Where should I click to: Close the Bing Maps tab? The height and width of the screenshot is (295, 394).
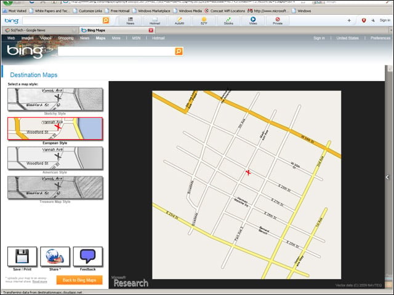pos(151,30)
